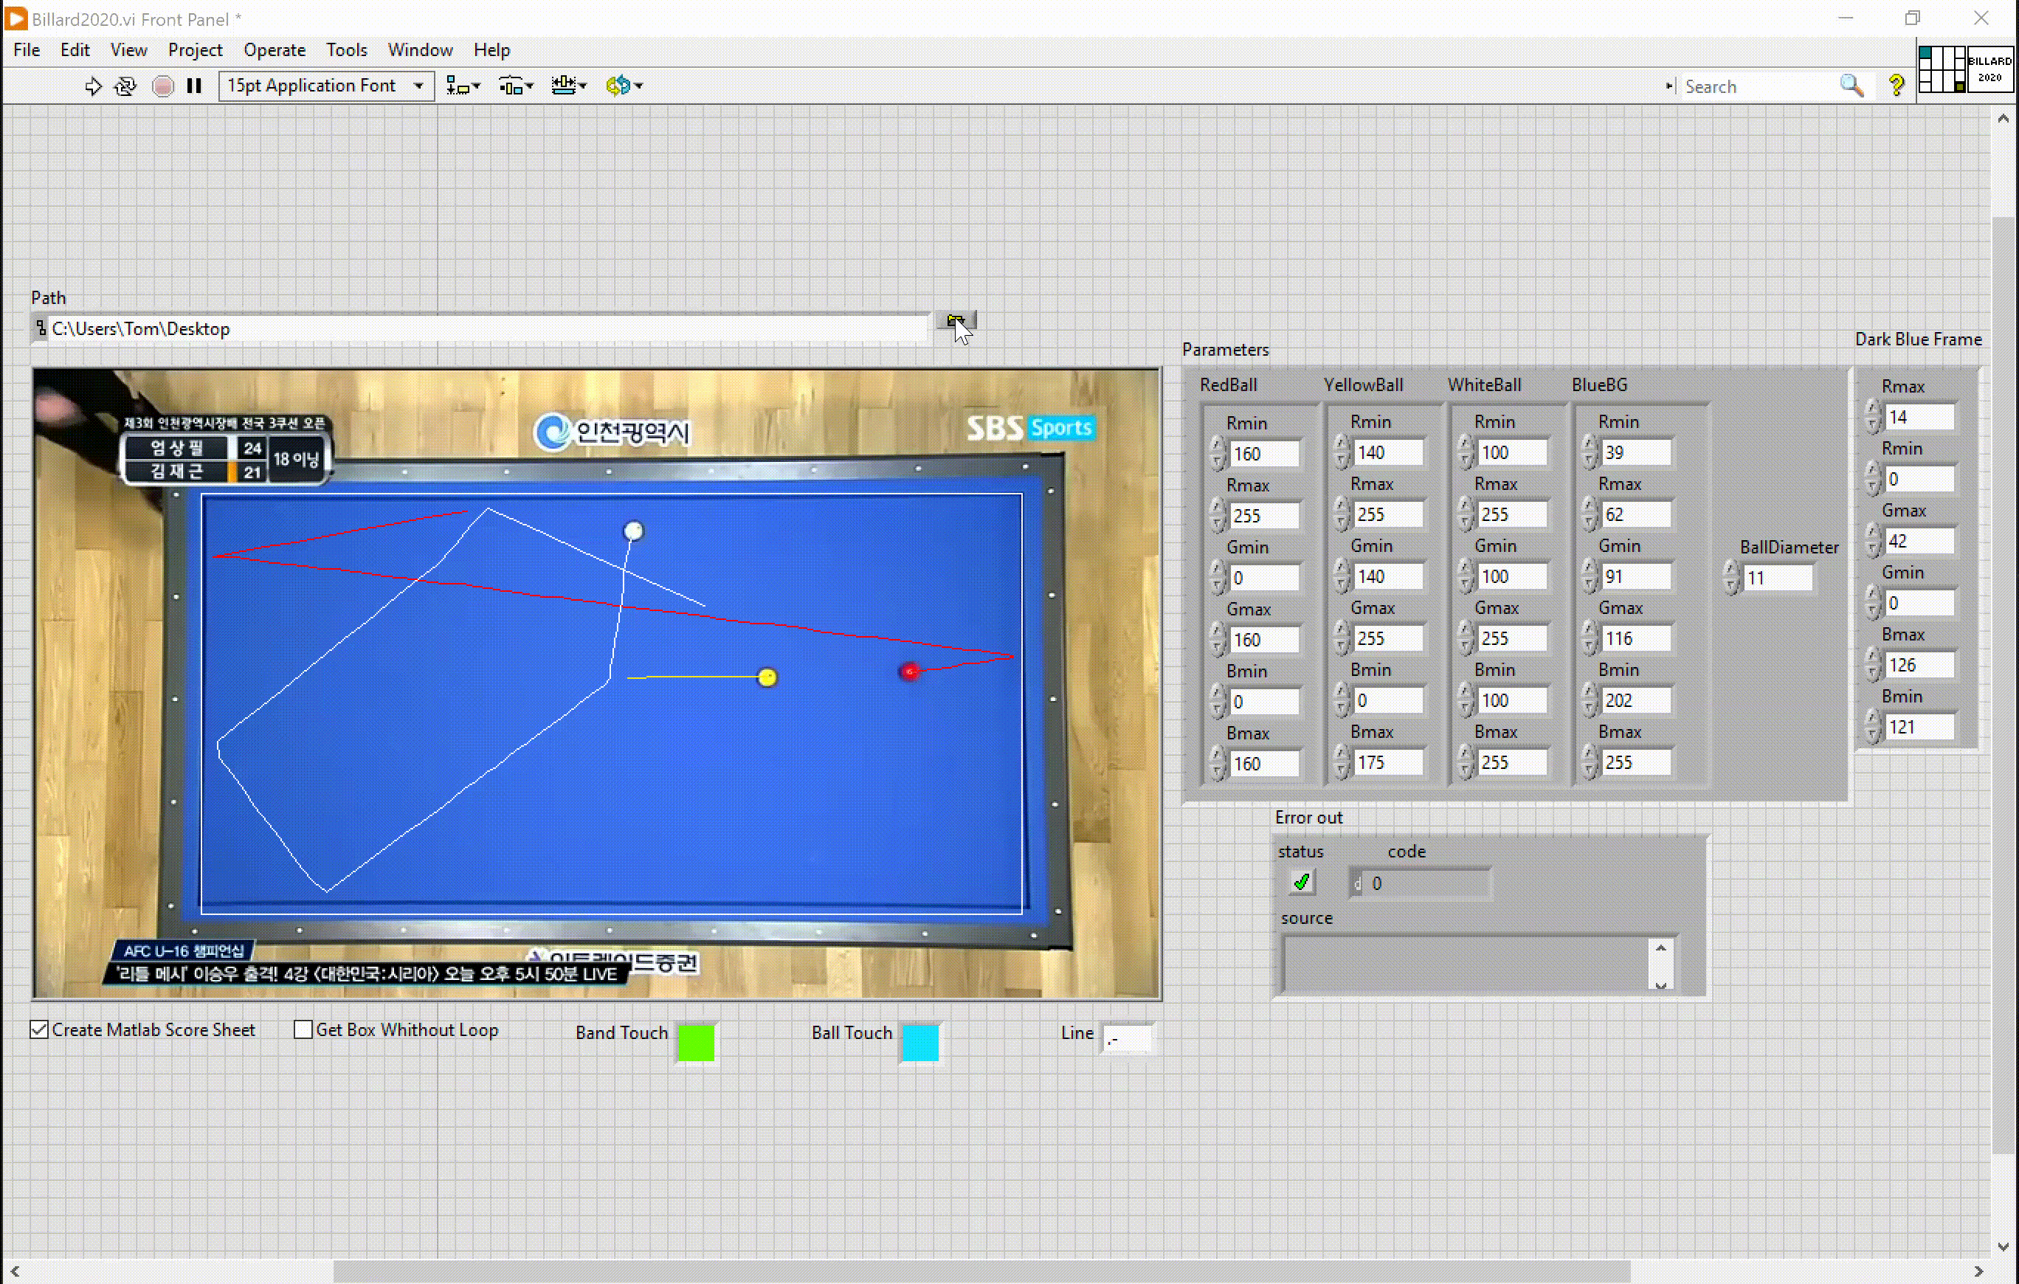Screen dimensions: 2019x1284
Task: Open the Align Objects tool
Action: [x=463, y=86]
